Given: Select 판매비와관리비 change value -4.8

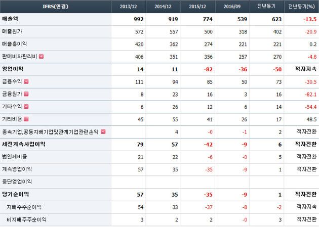Looking at the screenshot, I should coord(312,57).
